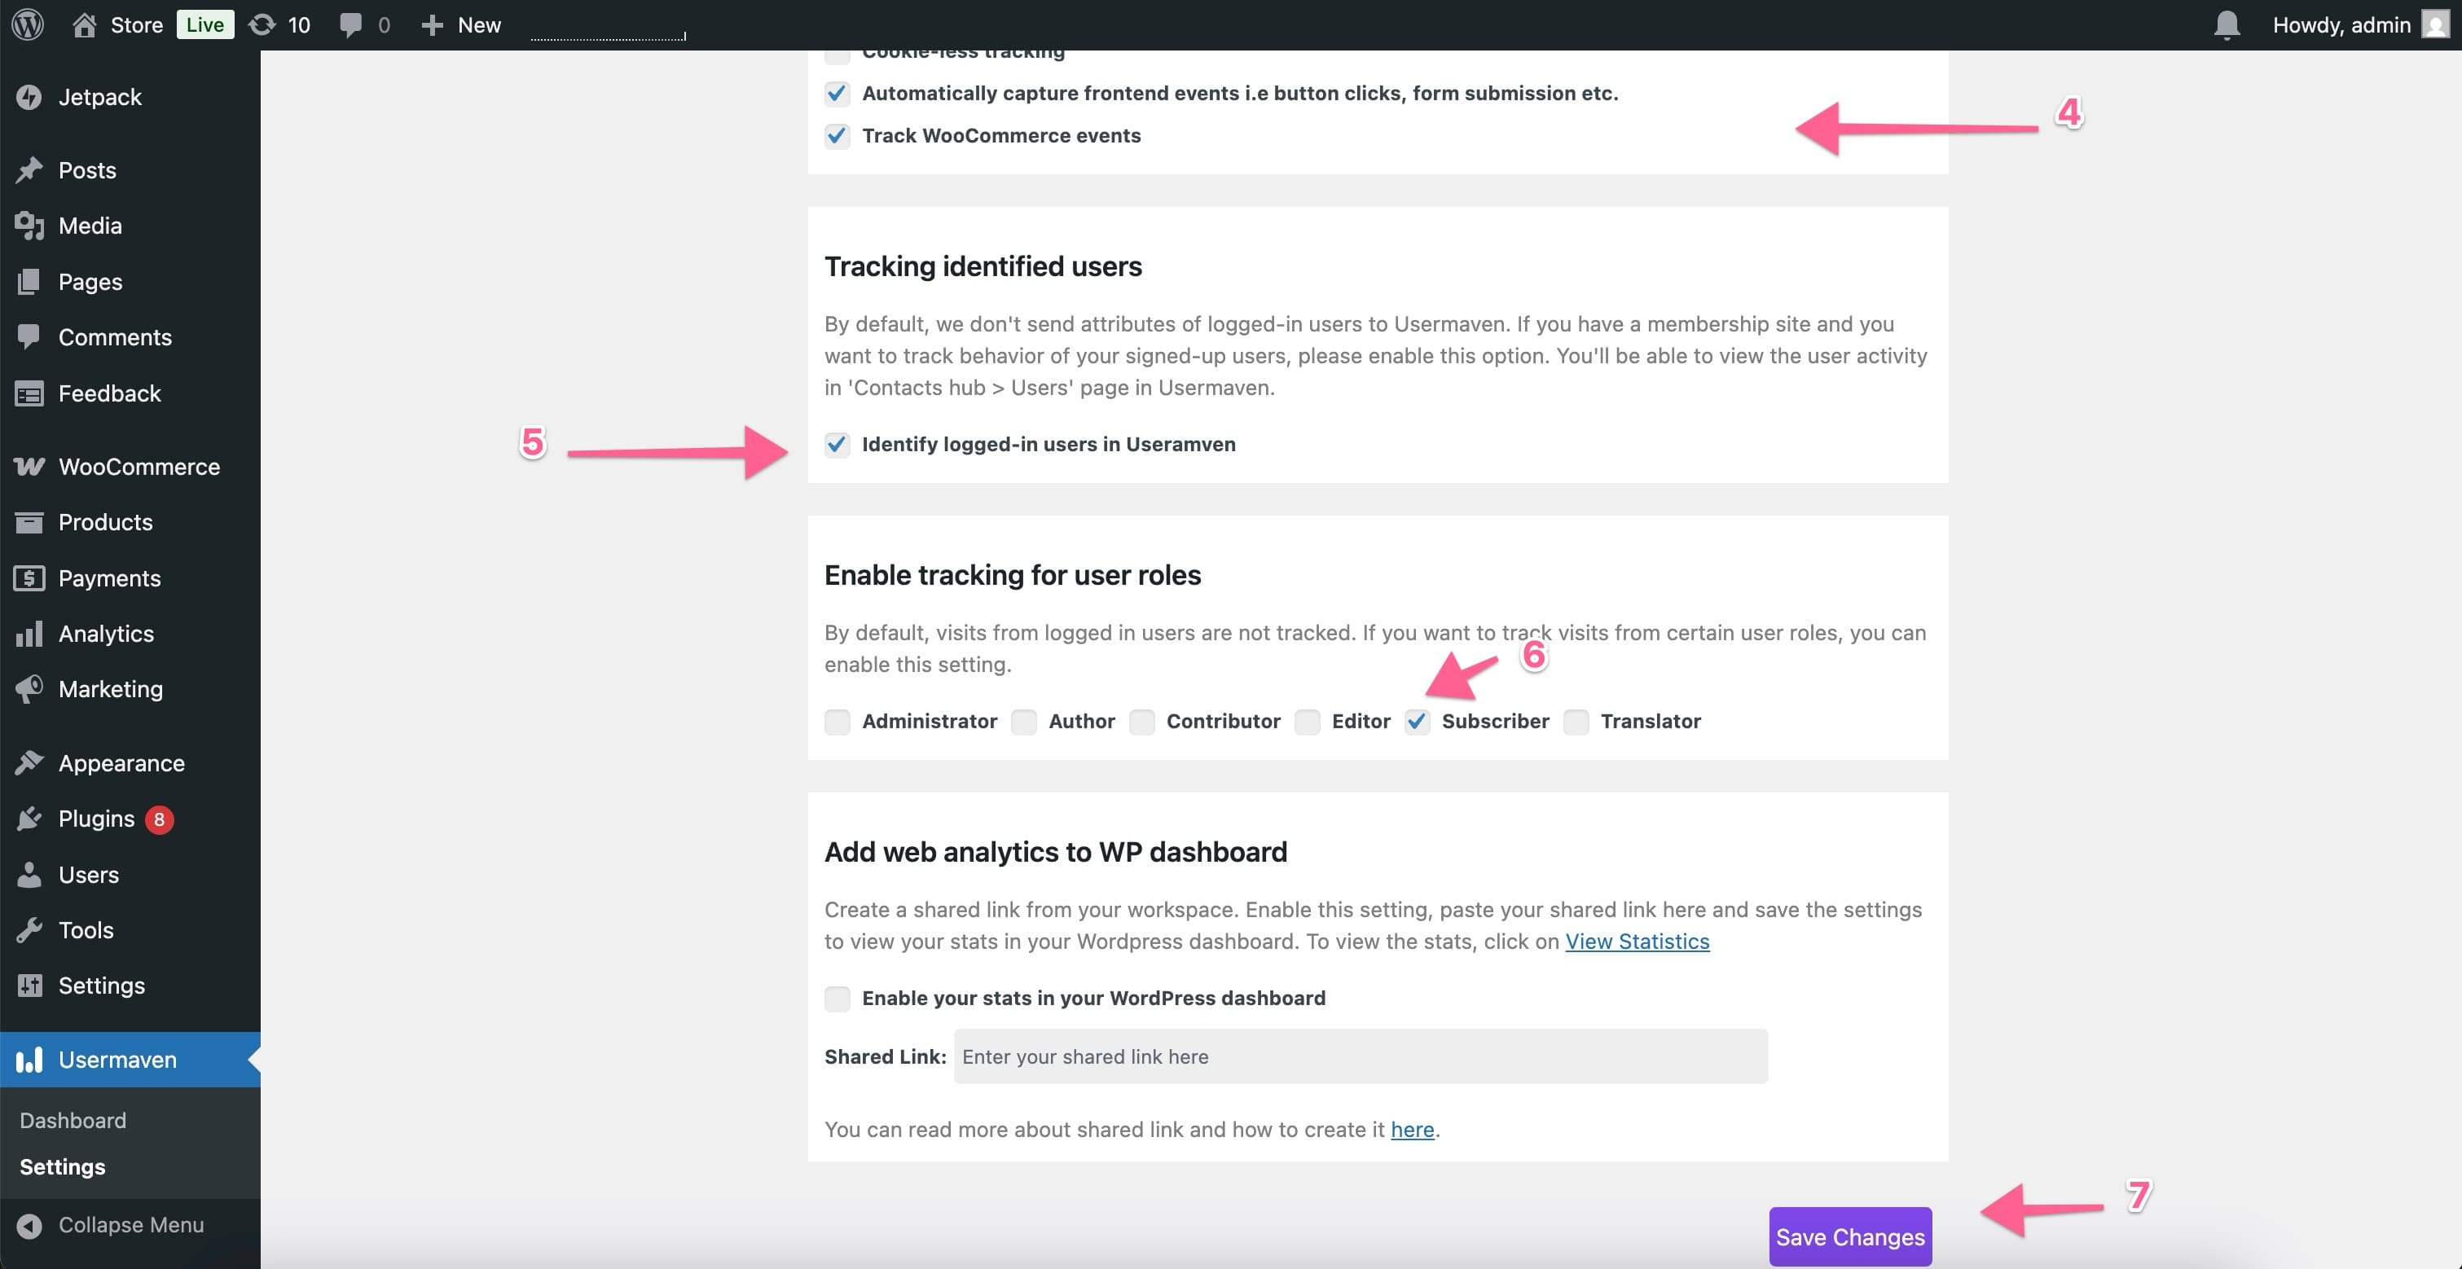Toggle Identify logged-in users checkbox
Image resolution: width=2462 pixels, height=1269 pixels.
[838, 445]
